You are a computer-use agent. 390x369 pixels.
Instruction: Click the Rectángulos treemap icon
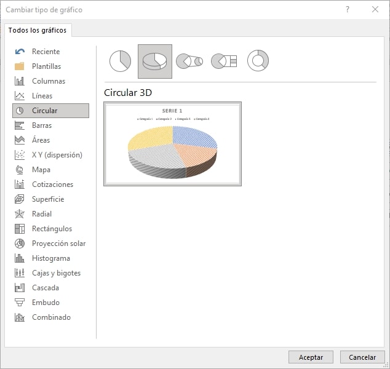[20, 229]
